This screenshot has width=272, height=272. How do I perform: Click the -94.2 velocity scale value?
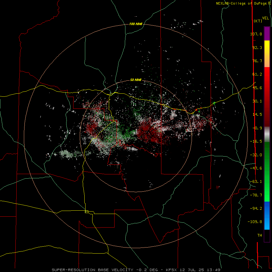click(256, 208)
